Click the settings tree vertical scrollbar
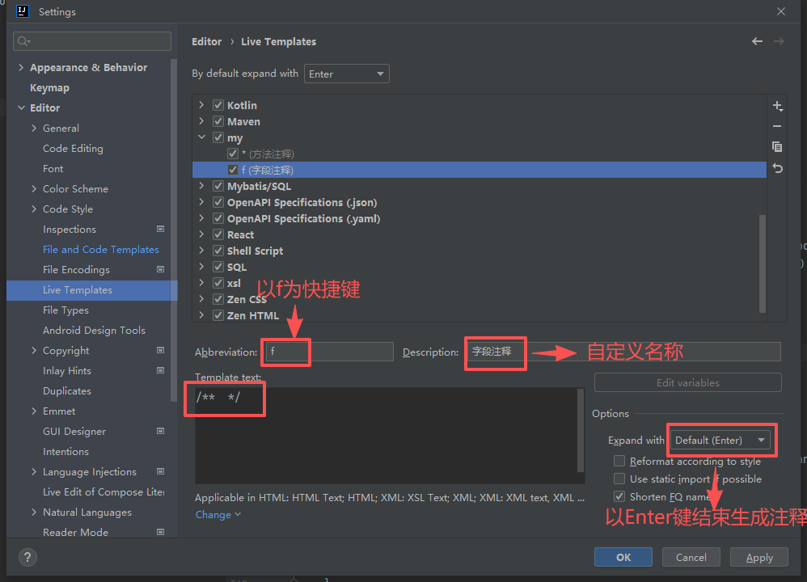Viewport: 807px width, 582px height. click(x=174, y=230)
